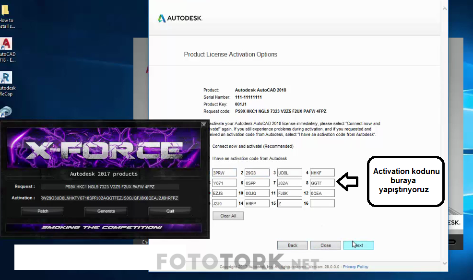This screenshot has width=473, height=280.
Task: Click activation field 3 containing UD8L
Action: click(x=290, y=173)
